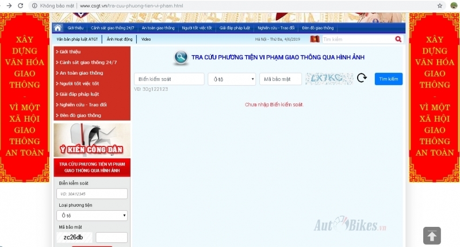Screen dimensions: 460x247
Task: Open Giải đáp pháp luật in top navigation
Action: coord(235,28)
